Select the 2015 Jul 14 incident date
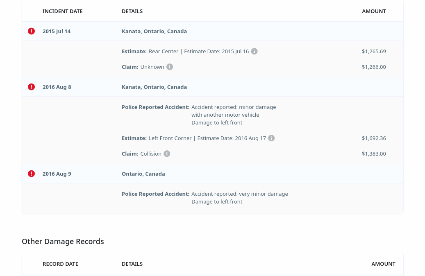Image resolution: width=425 pixels, height=276 pixels. pos(57,31)
